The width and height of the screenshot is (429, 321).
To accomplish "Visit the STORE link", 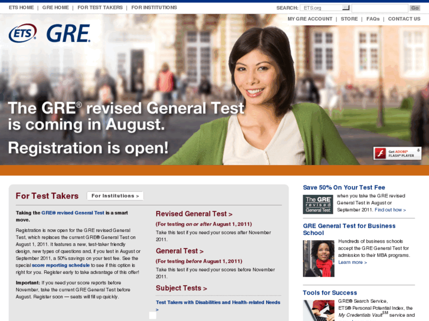I will (349, 19).
